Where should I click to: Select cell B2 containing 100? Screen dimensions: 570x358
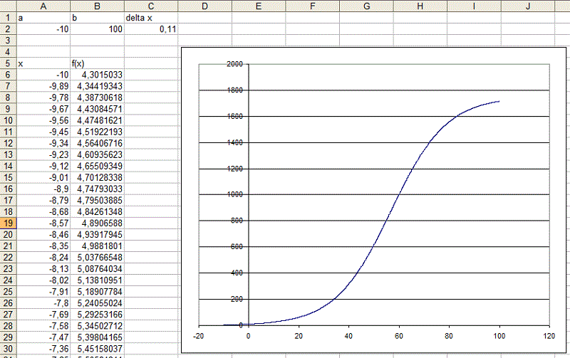coord(98,29)
